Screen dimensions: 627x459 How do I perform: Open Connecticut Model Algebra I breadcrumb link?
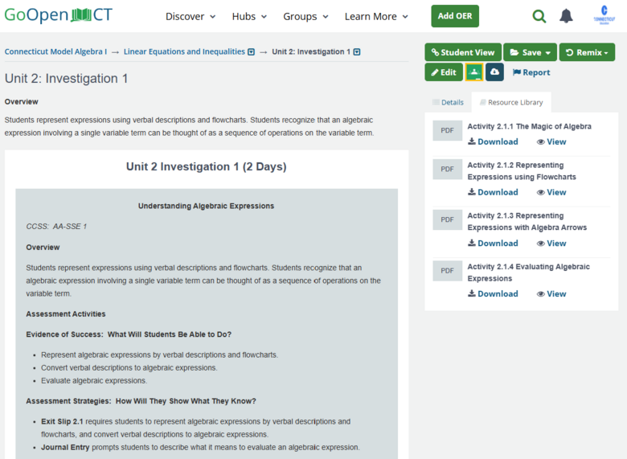point(55,51)
